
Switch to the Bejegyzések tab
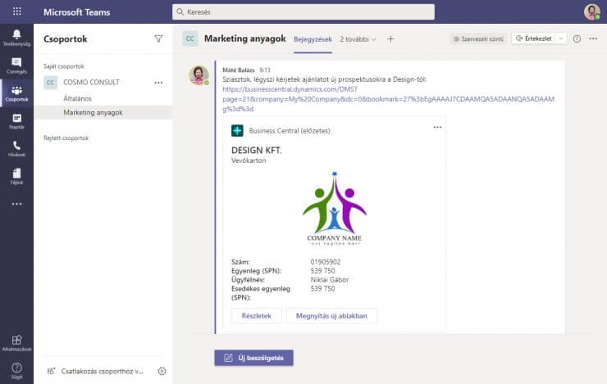[313, 38]
